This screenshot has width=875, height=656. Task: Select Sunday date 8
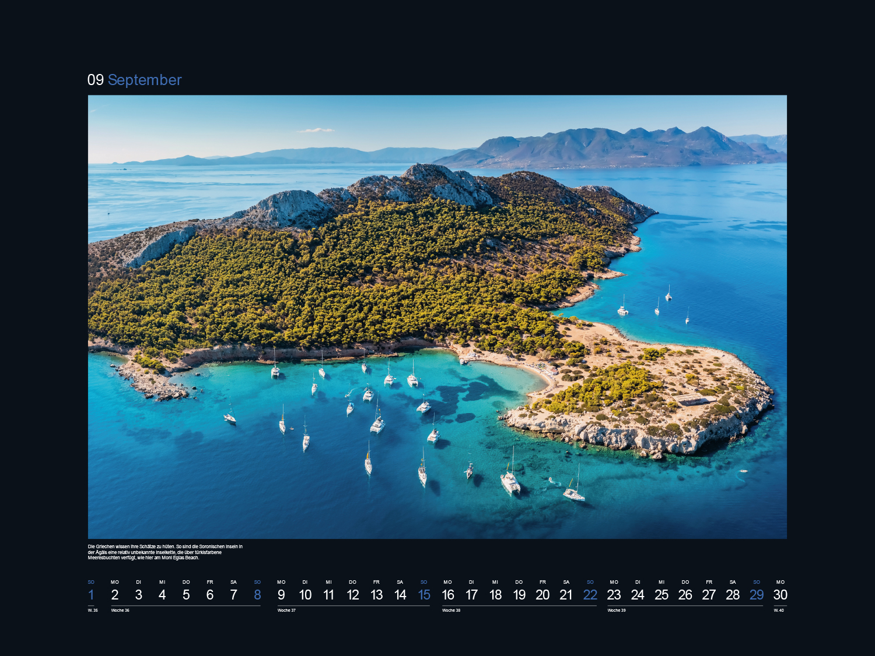(257, 595)
